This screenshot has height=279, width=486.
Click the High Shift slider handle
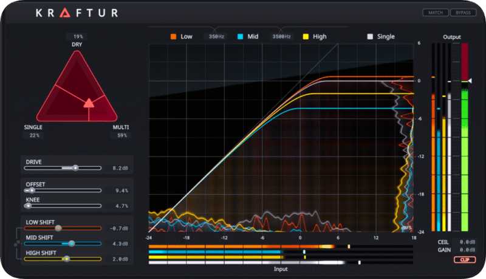point(66,258)
